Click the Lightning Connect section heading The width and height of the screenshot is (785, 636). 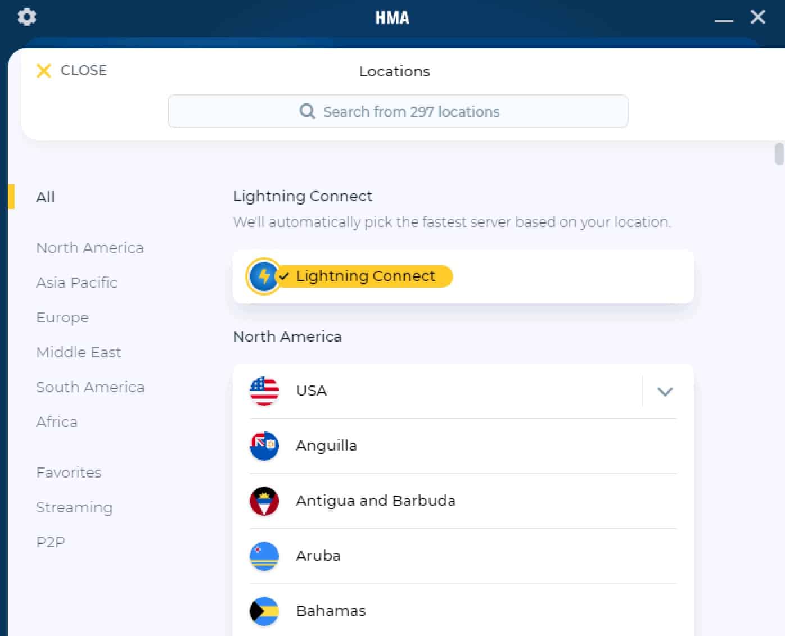(x=303, y=196)
